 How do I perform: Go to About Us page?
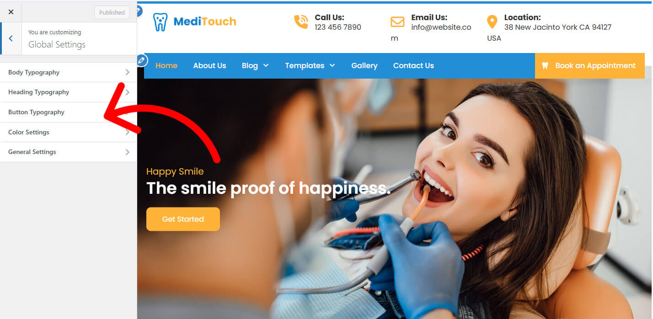209,66
